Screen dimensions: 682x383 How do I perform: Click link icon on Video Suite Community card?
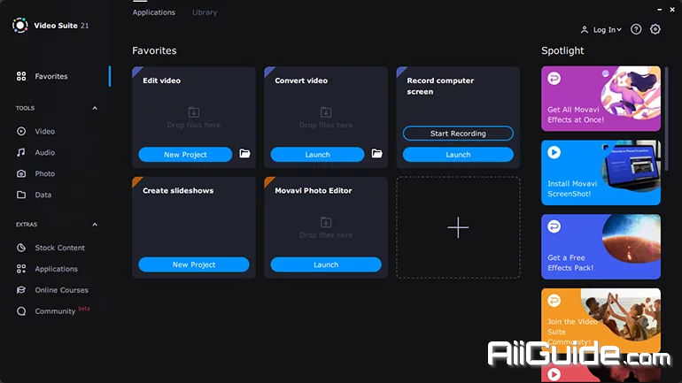click(554, 301)
